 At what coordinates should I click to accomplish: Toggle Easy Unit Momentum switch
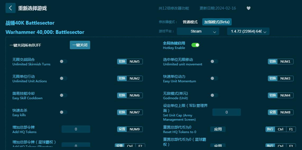click(214, 78)
